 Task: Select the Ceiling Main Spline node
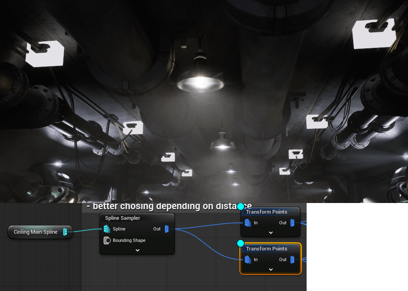[x=36, y=232]
